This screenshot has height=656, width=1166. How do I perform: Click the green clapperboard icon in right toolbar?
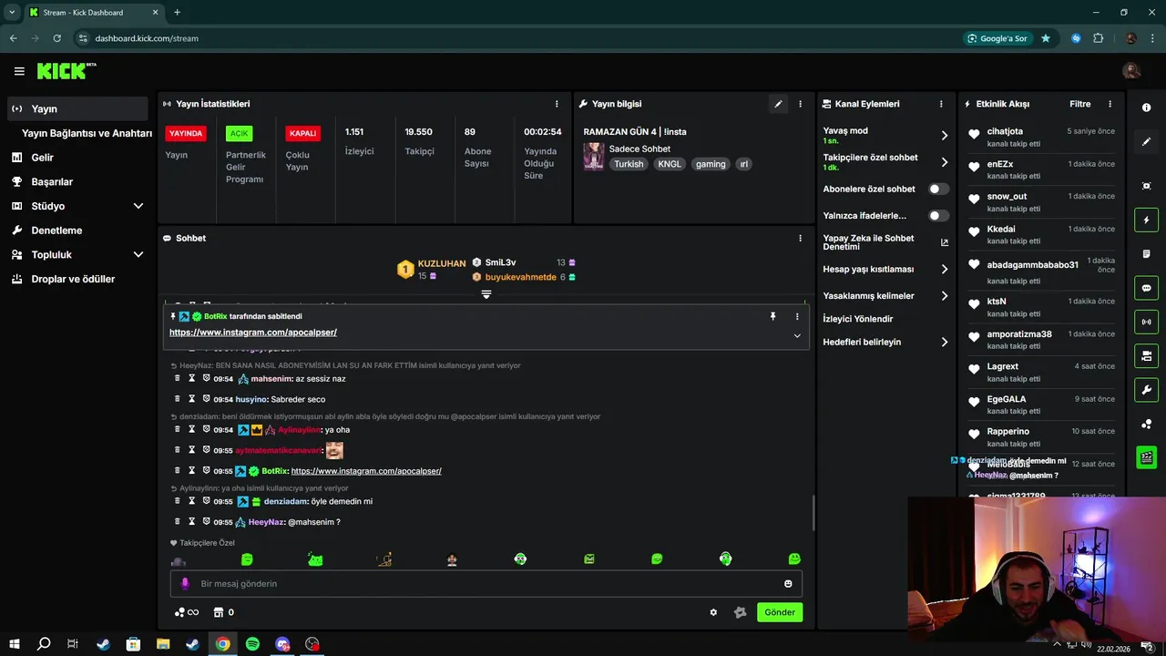[x=1147, y=457]
